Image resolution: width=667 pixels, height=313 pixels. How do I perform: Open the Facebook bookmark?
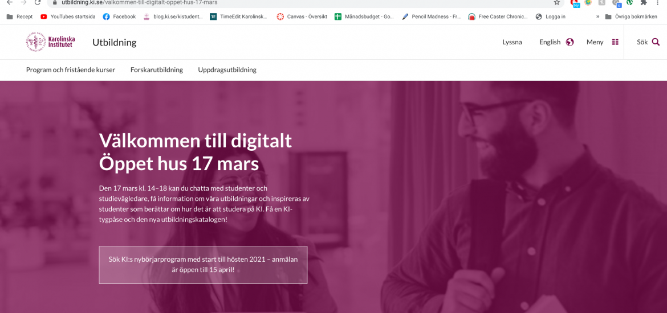pyautogui.click(x=120, y=17)
